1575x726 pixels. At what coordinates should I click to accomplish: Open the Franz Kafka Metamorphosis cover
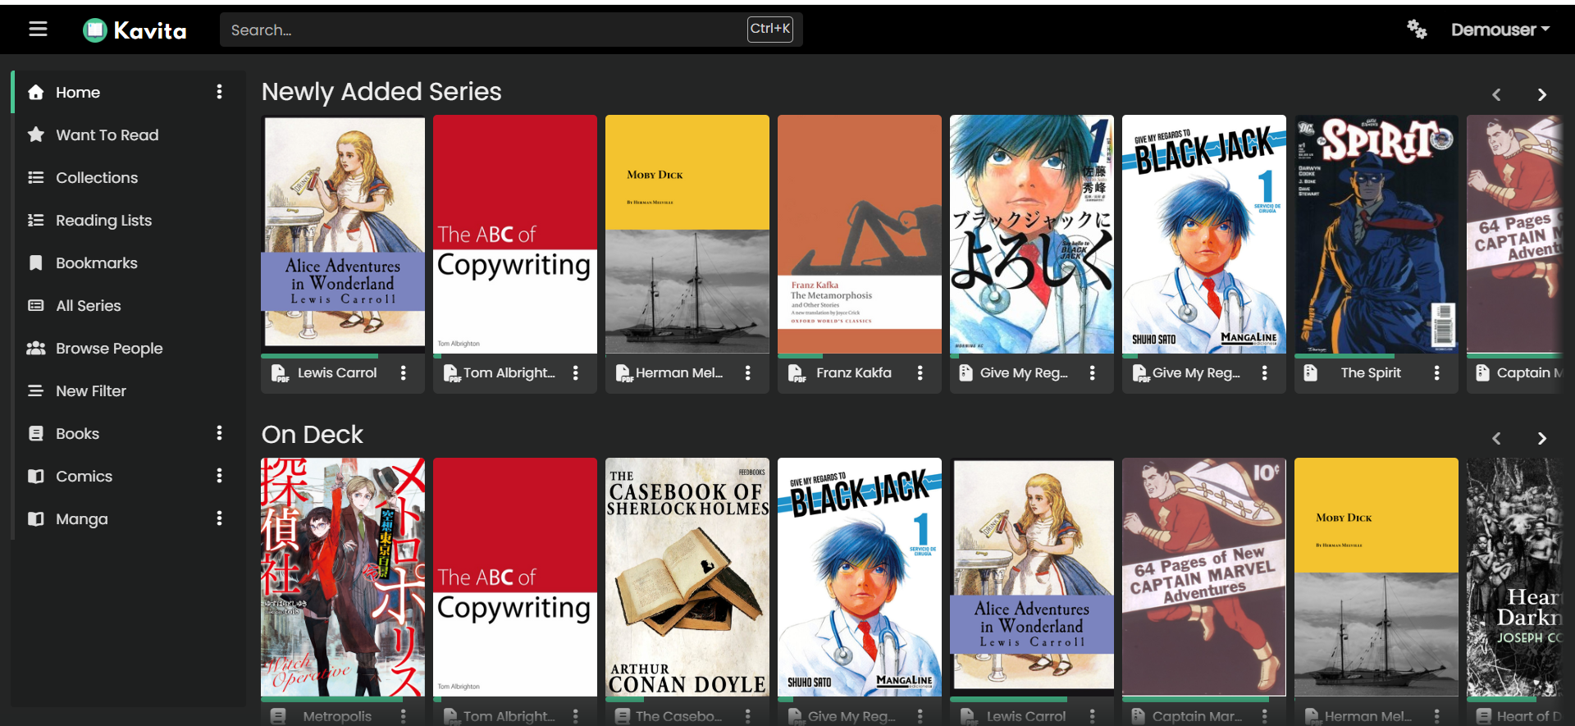click(x=860, y=235)
